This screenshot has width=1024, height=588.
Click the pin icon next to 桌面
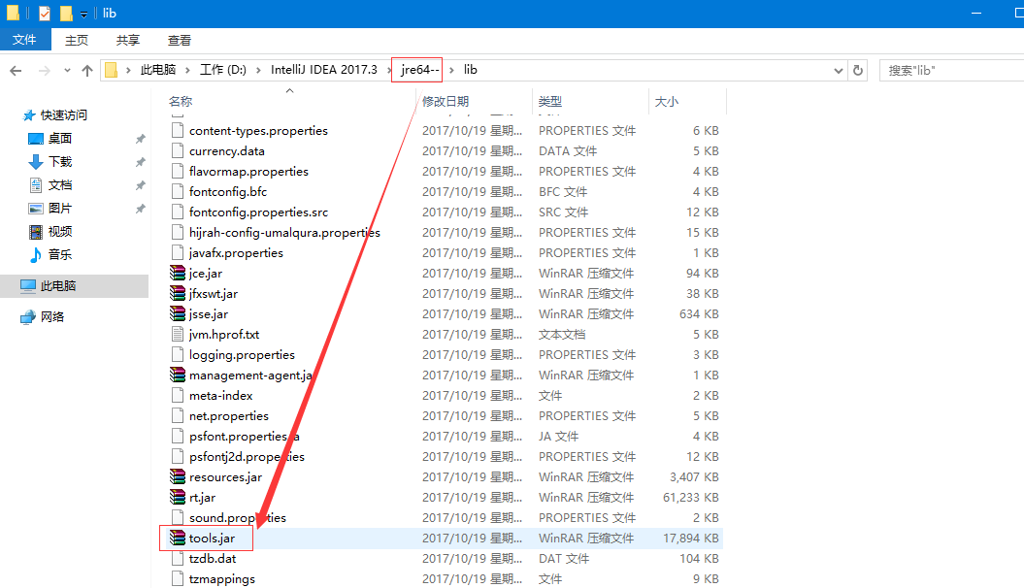pyautogui.click(x=140, y=139)
